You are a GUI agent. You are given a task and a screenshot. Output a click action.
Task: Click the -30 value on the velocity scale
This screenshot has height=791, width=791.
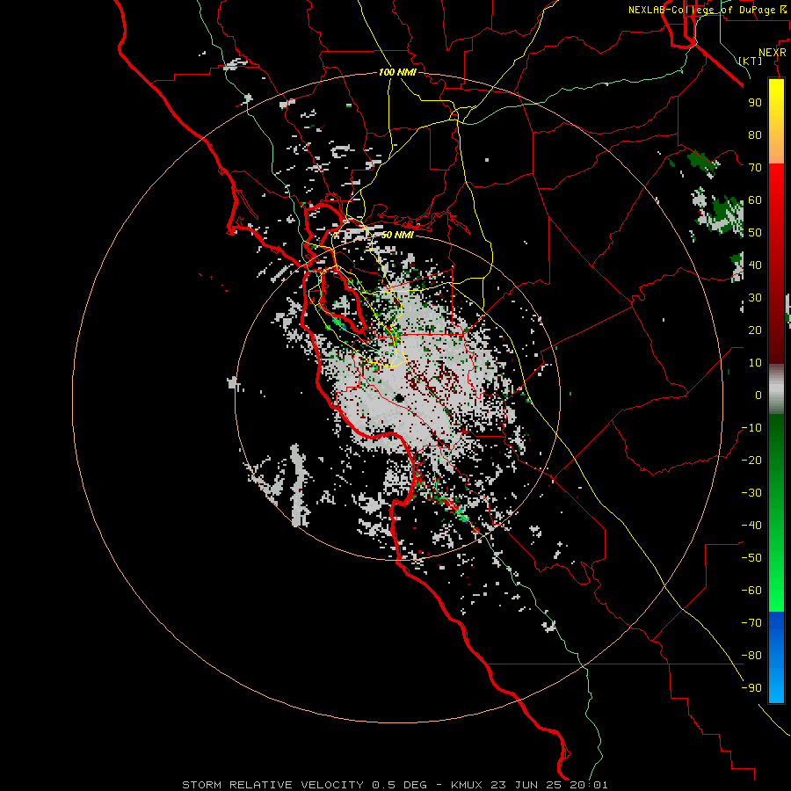tap(751, 493)
